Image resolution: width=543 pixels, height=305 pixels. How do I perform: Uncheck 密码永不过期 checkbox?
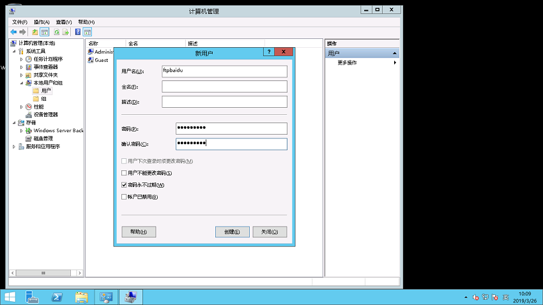(x=124, y=185)
